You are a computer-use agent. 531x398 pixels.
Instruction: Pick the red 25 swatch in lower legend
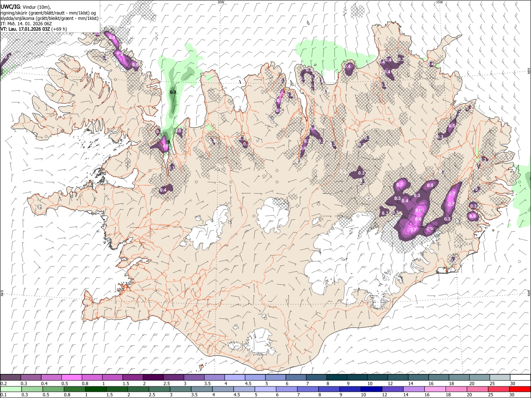(x=498, y=389)
